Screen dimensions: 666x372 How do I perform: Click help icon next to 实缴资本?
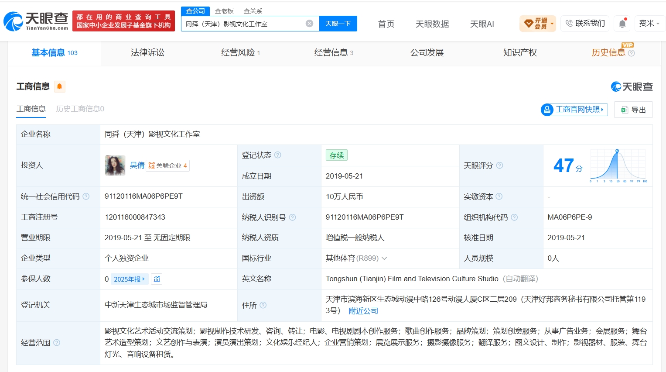[x=499, y=196]
